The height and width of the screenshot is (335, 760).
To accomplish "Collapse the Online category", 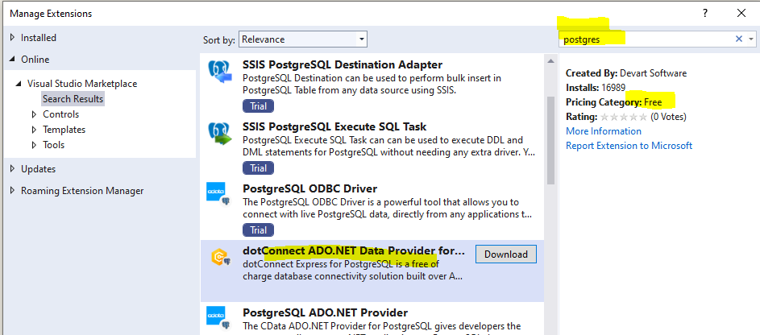I will (x=13, y=60).
